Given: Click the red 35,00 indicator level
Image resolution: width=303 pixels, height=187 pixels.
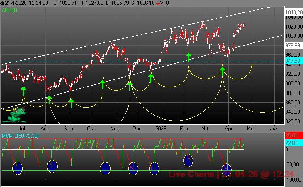Looking at the screenshot, I should (x=292, y=135).
